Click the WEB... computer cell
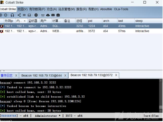 (x=57, y=31)
